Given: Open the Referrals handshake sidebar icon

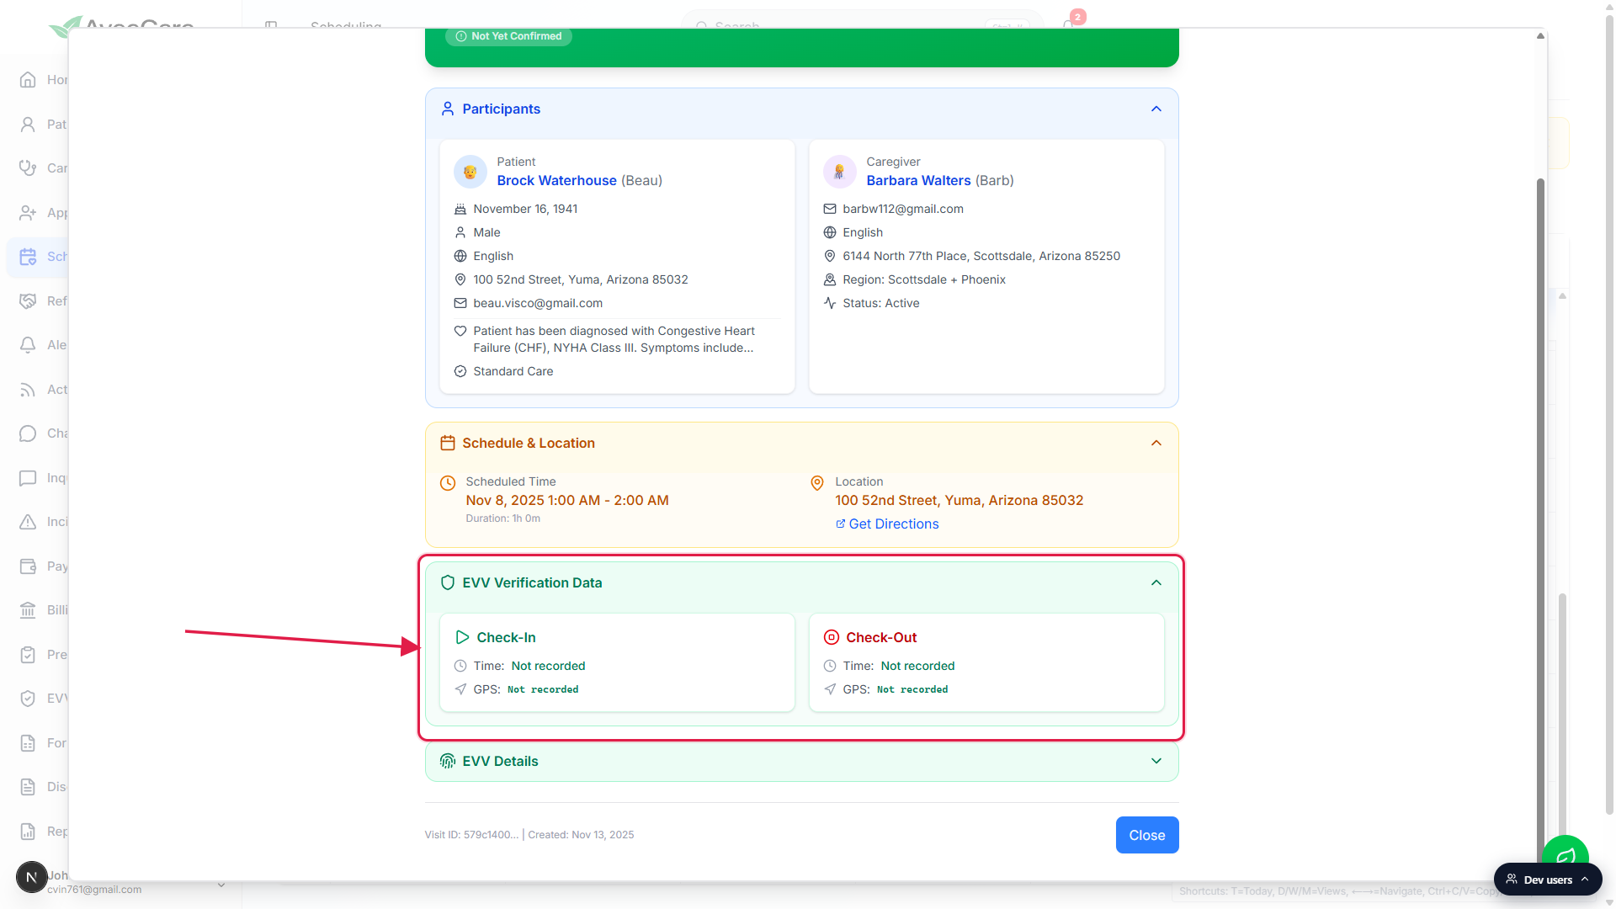Looking at the screenshot, I should (28, 301).
